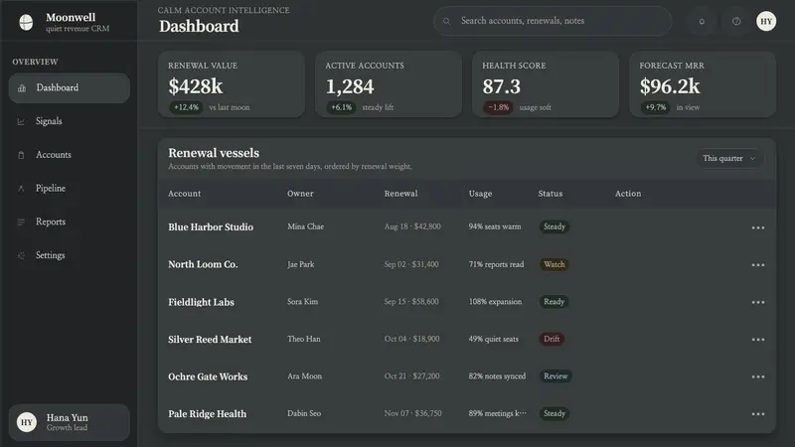Sort by the Status column header
This screenshot has width=795, height=447.
coord(551,194)
